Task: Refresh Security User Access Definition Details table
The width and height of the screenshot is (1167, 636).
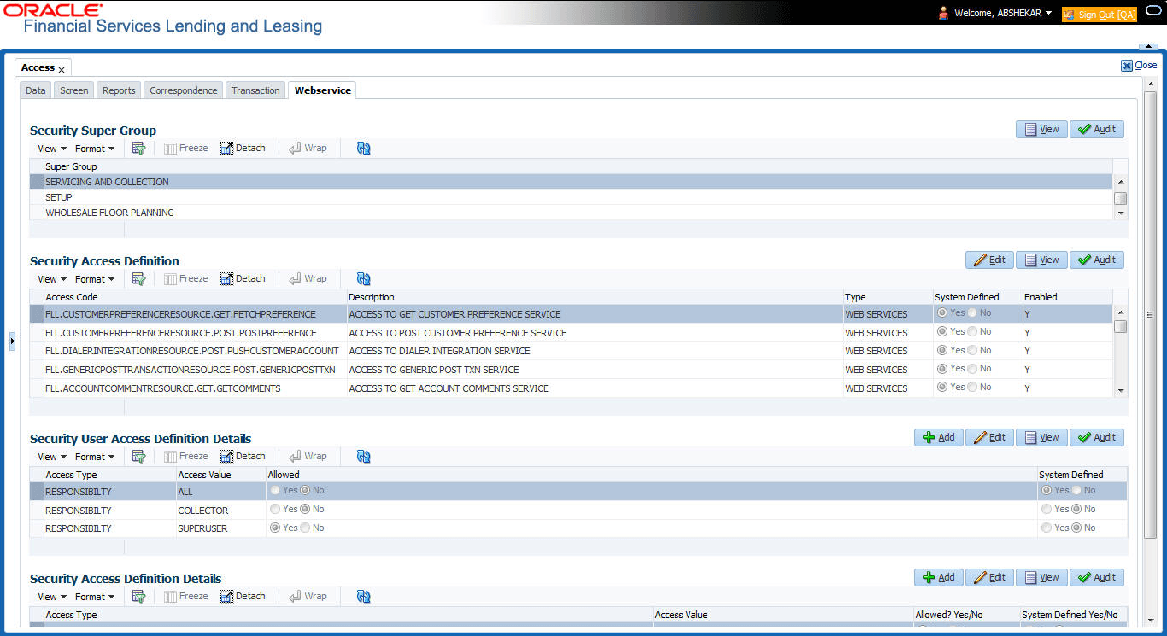Action: (x=364, y=457)
